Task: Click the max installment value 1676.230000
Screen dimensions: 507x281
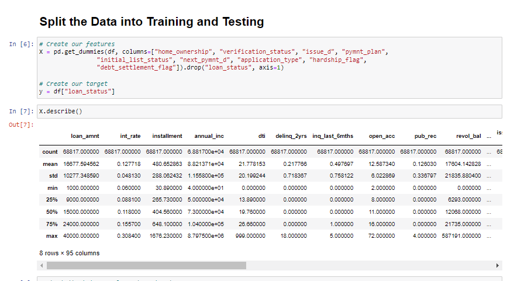Action: (x=166, y=236)
